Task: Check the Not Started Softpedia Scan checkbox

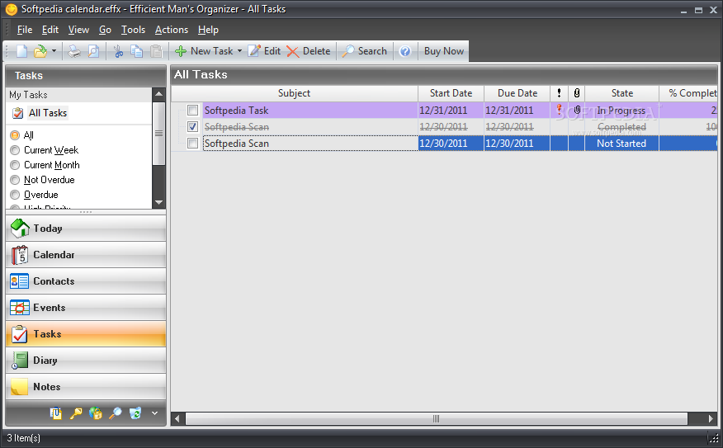Action: [193, 144]
